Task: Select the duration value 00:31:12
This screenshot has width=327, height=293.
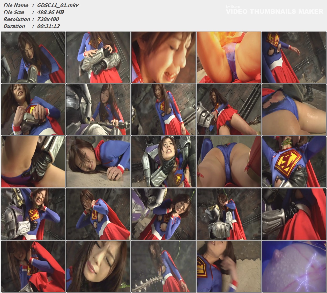Action: [x=48, y=26]
